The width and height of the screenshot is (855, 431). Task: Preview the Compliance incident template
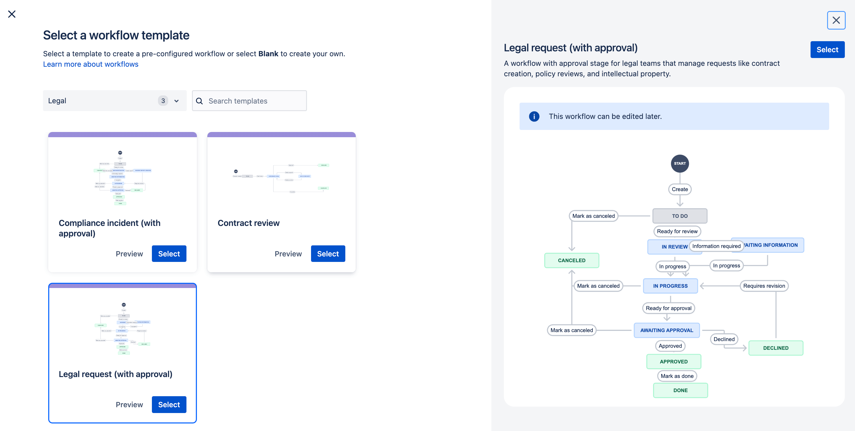[x=129, y=253]
